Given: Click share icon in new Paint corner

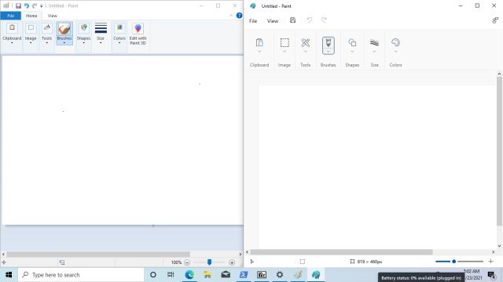Looking at the screenshot, I should click(495, 20).
